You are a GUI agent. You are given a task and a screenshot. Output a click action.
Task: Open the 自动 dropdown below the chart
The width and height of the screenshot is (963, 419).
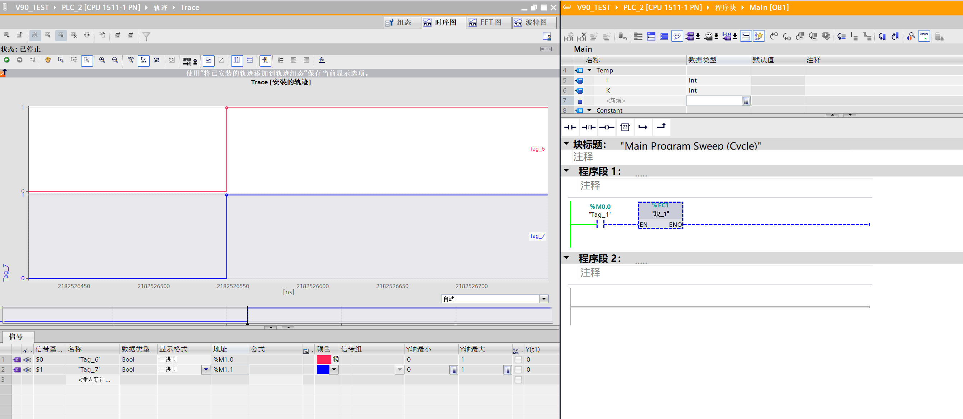tap(543, 298)
